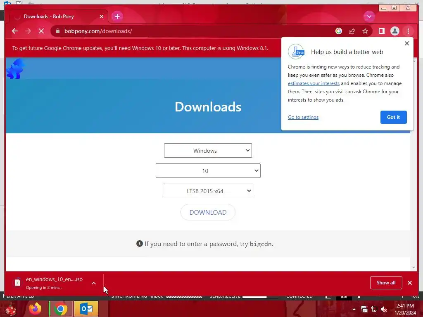Image resolution: width=423 pixels, height=317 pixels.
Task: Go back to the previous page
Action: point(15,31)
